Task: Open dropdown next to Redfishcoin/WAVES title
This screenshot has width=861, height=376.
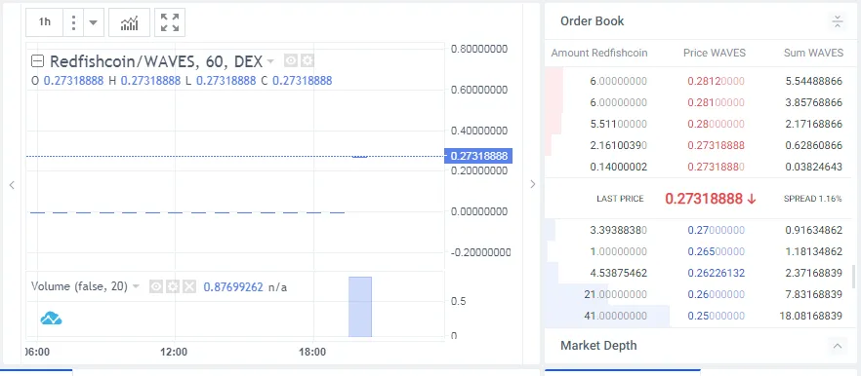Action: 269,60
